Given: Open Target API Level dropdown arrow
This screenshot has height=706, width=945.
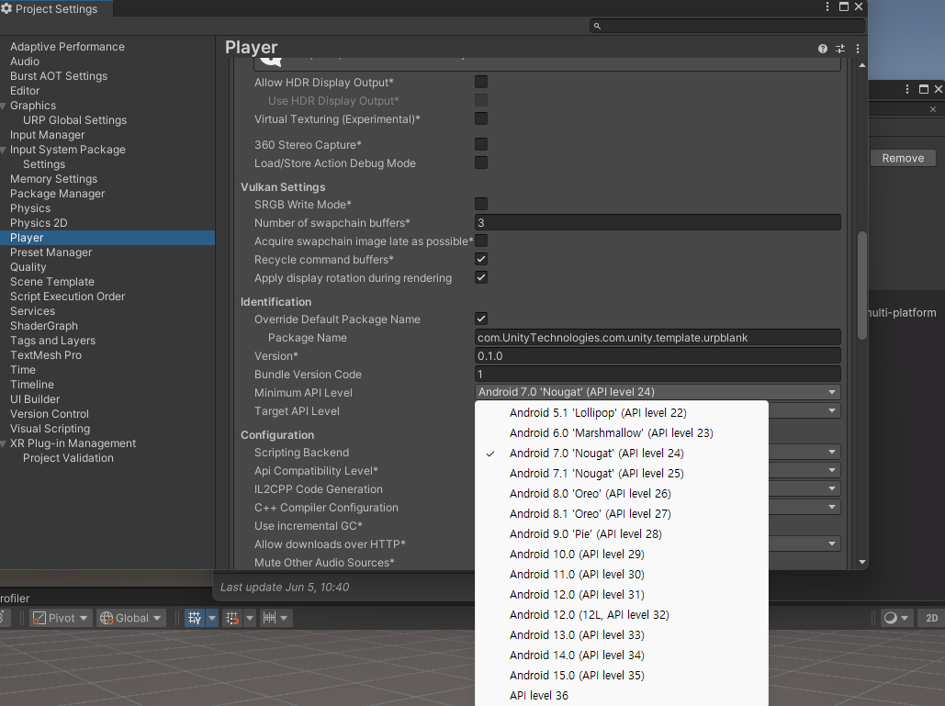Looking at the screenshot, I should tap(832, 410).
